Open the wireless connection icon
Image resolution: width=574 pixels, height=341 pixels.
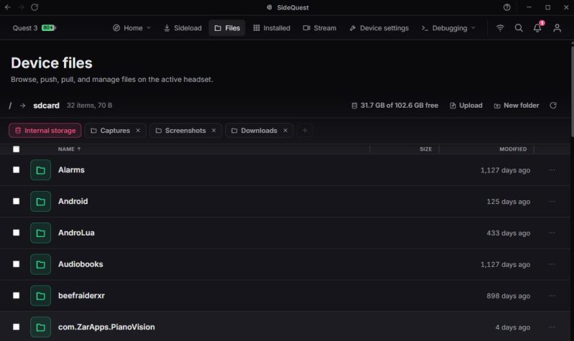500,28
